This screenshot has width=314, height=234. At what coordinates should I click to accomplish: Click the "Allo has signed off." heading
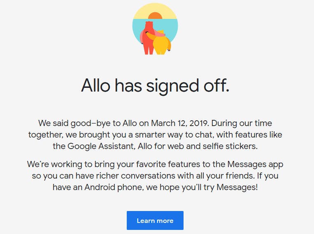(155, 85)
